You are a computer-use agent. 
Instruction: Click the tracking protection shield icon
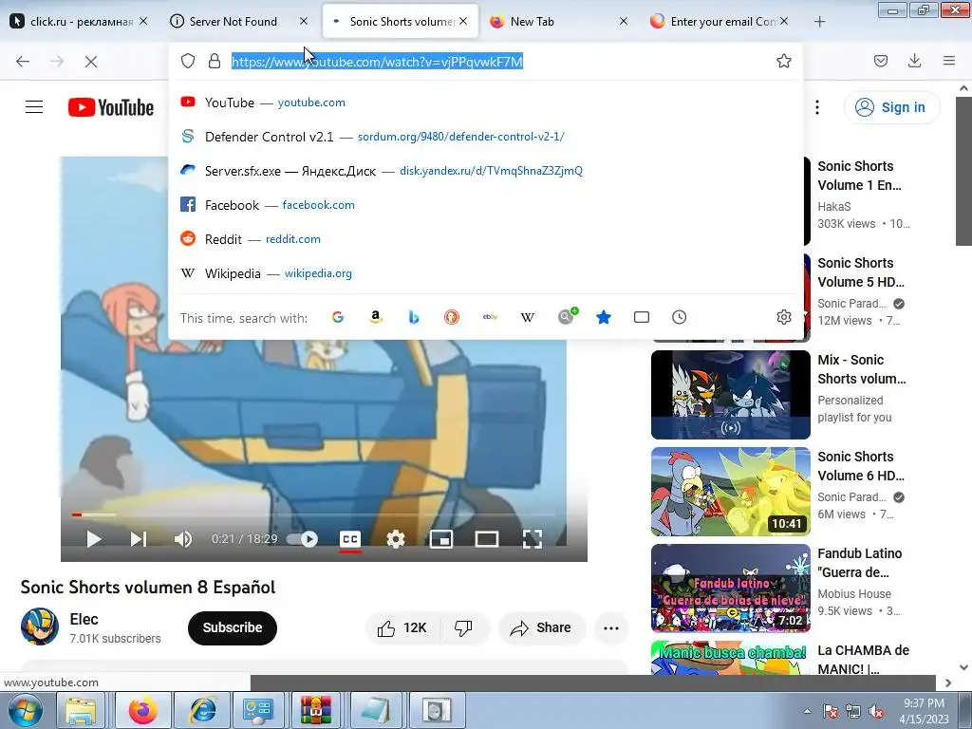click(x=188, y=61)
